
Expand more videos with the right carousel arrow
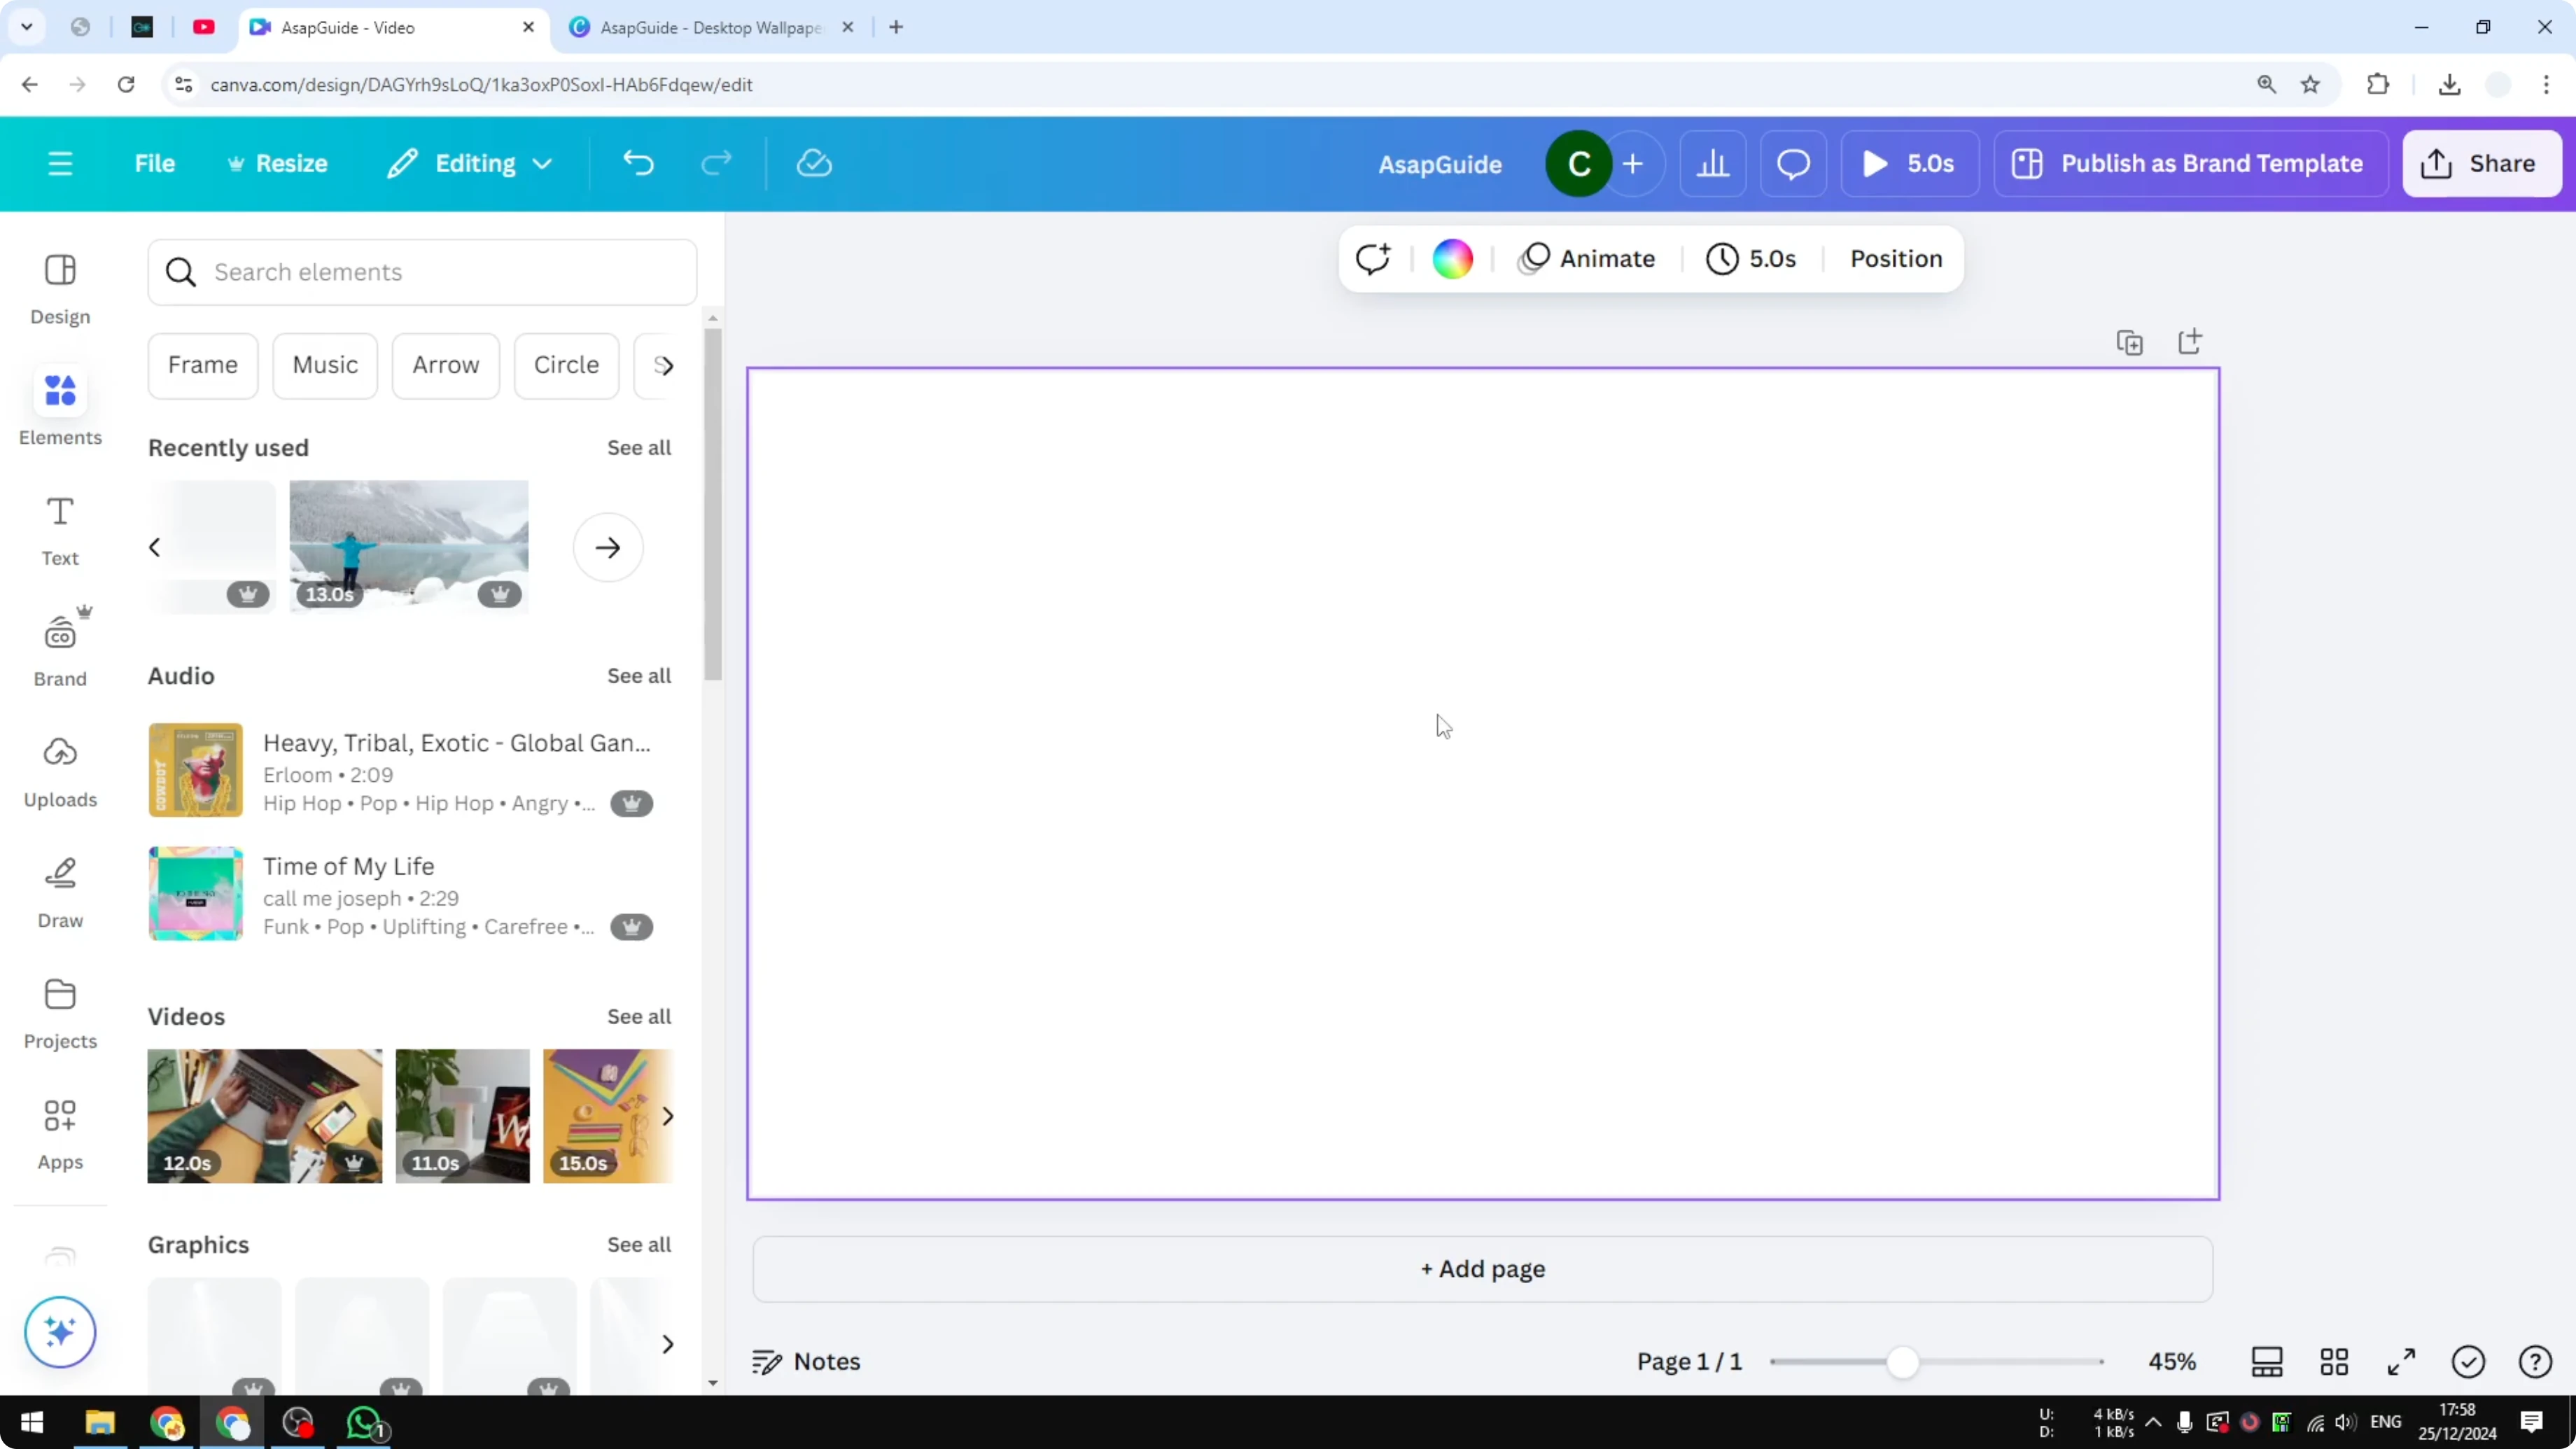coord(668,1116)
